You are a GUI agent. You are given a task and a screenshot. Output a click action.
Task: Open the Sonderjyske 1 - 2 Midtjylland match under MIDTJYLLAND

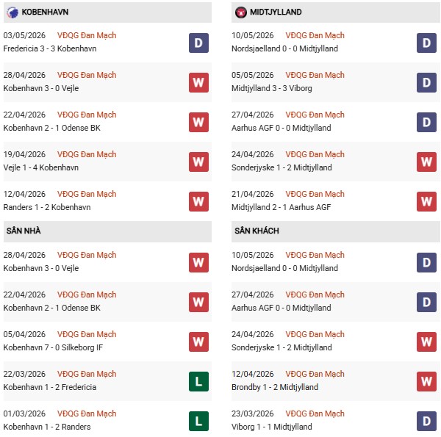pyautogui.click(x=282, y=167)
